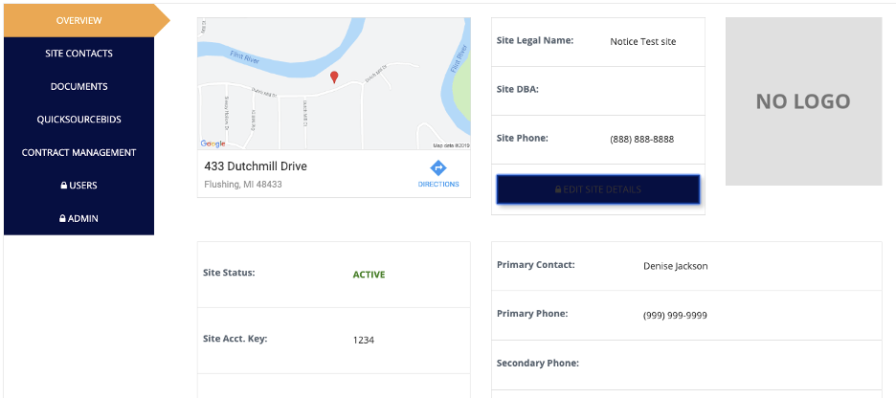This screenshot has height=398, width=896.
Task: Click the Google logo on map
Action: point(213,144)
